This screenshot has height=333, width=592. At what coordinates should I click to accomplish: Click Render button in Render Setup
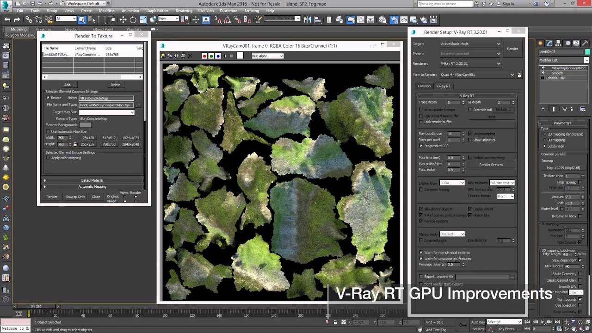tap(512, 49)
